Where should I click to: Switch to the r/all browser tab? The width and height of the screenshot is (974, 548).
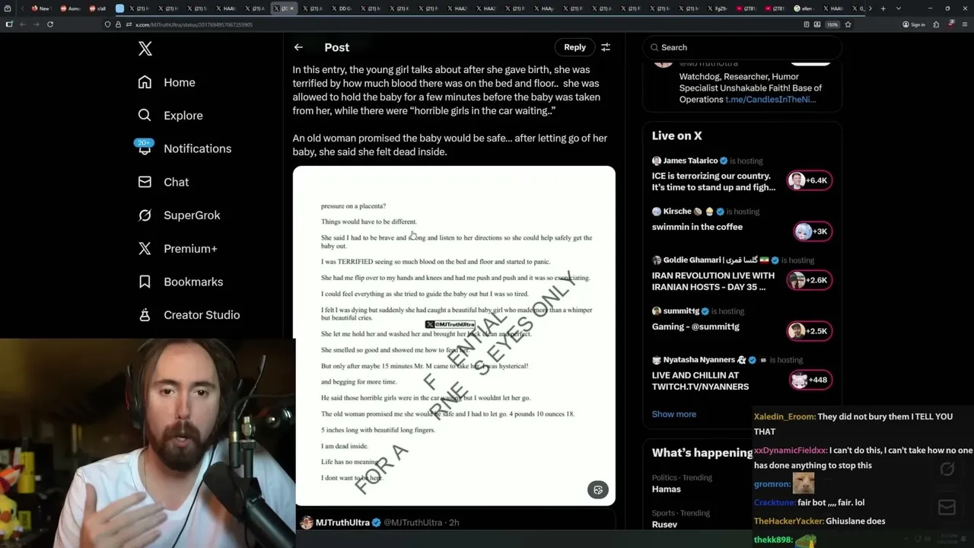(97, 8)
